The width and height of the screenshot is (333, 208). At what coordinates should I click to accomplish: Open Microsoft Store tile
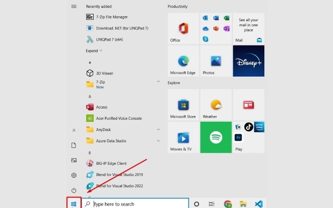183,105
